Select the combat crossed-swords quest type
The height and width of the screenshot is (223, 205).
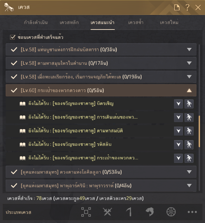click(x=107, y=212)
